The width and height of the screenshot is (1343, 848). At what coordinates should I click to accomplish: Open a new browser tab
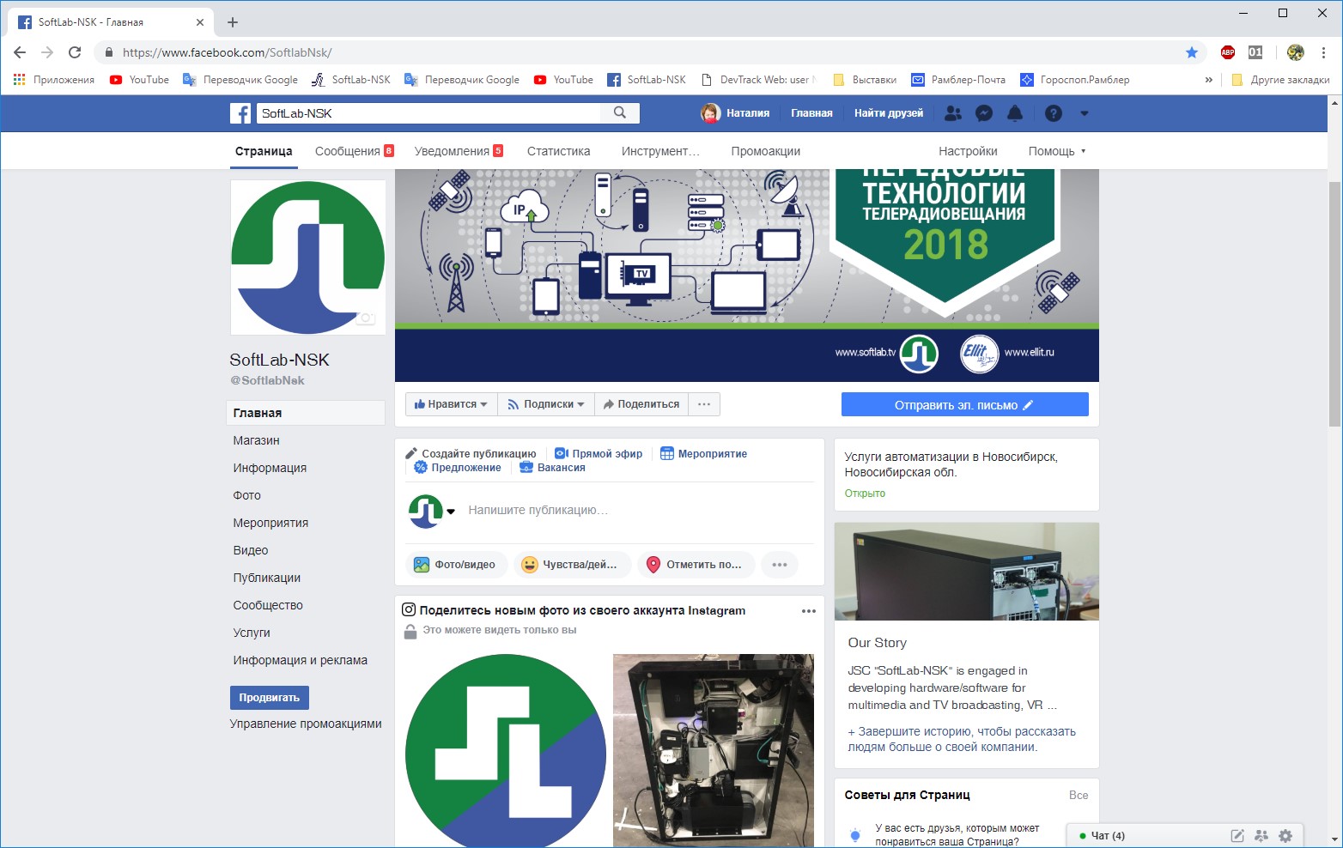(233, 22)
